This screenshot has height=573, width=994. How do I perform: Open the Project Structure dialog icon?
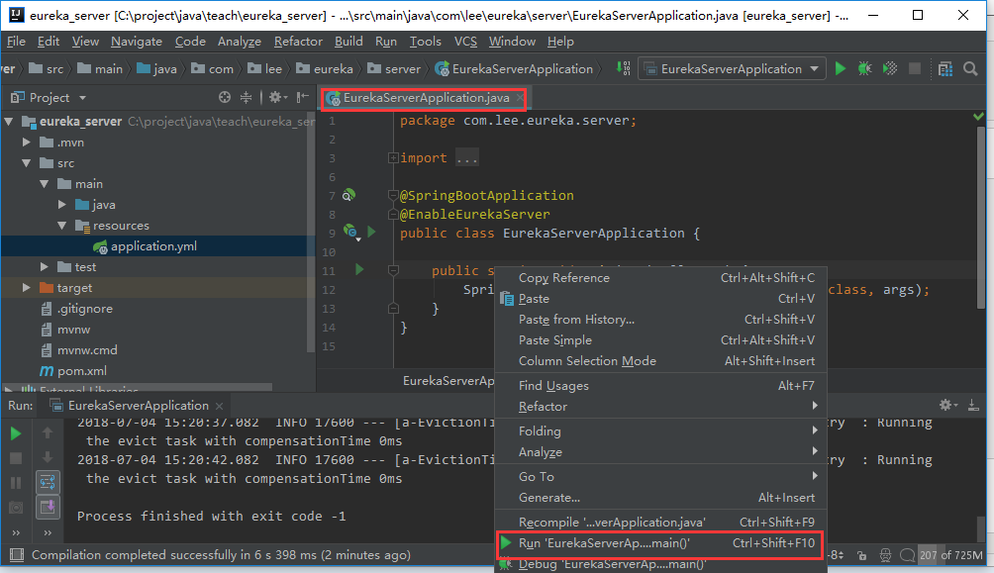945,69
